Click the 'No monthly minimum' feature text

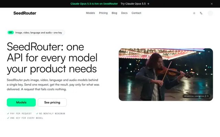point(52,113)
